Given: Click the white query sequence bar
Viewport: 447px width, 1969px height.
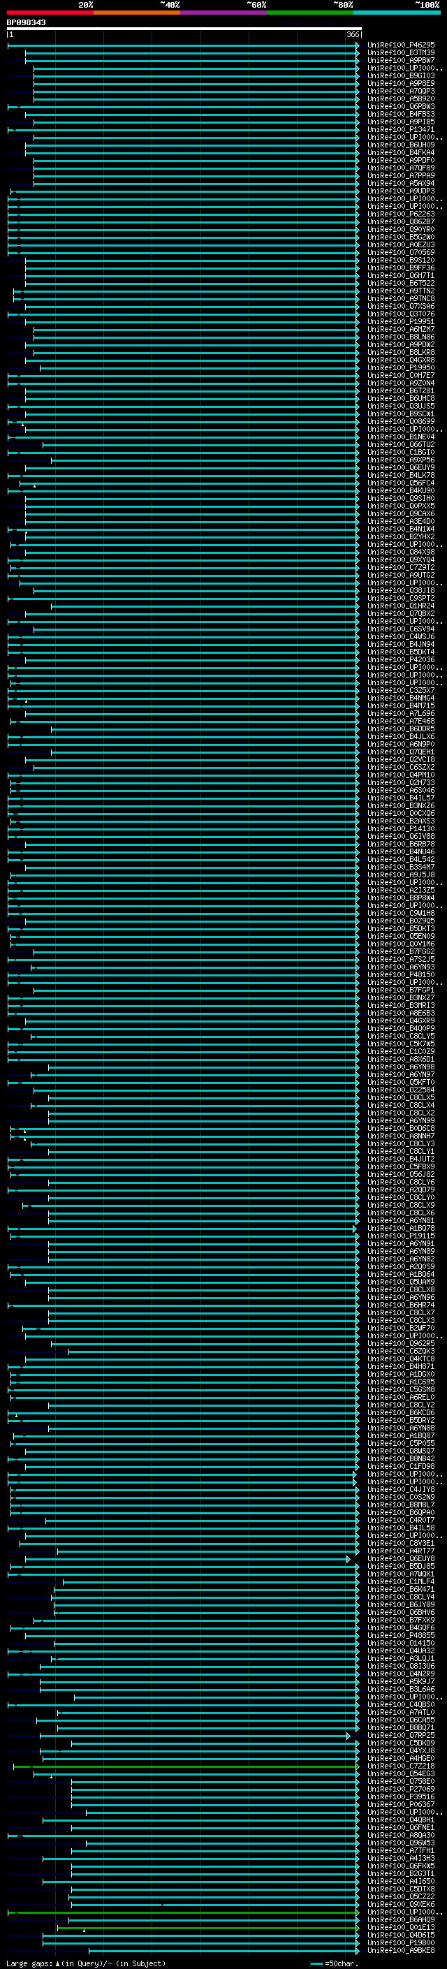Looking at the screenshot, I should (184, 28).
